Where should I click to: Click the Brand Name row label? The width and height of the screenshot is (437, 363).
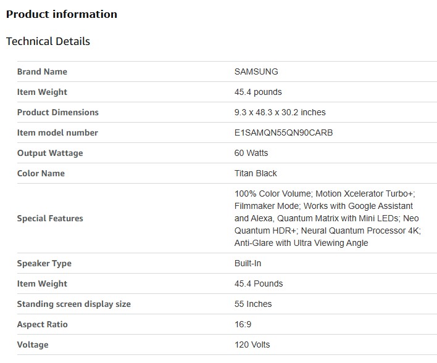tap(42, 71)
